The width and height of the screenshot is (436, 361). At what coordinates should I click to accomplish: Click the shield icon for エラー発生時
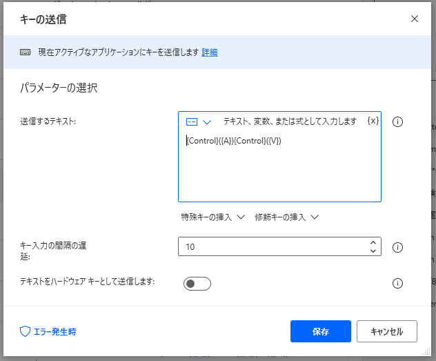(25, 331)
